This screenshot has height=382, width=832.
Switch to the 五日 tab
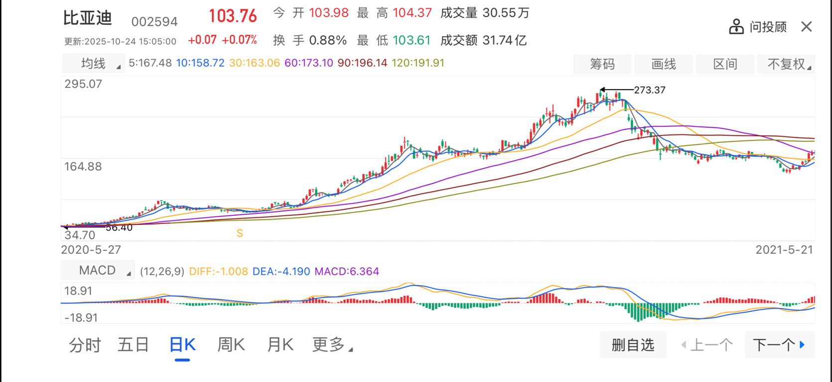(134, 345)
